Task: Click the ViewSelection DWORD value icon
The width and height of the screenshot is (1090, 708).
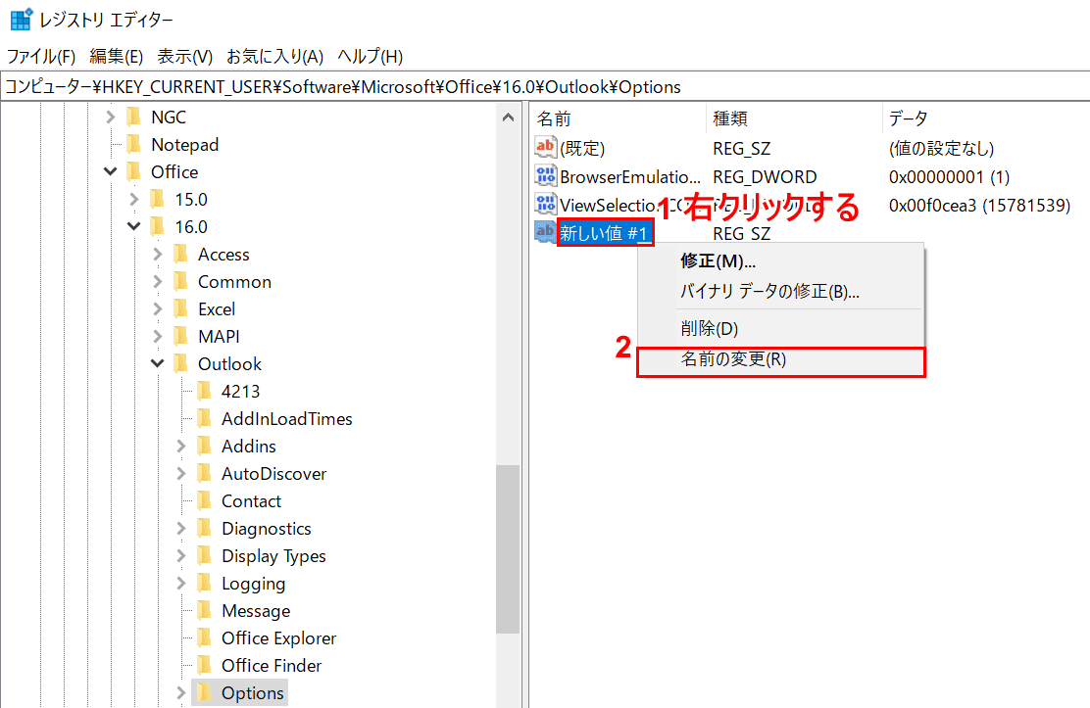Action: tap(545, 205)
